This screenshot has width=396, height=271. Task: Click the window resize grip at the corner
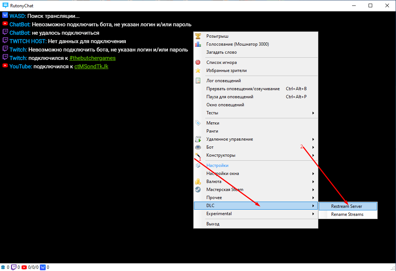(x=393, y=268)
